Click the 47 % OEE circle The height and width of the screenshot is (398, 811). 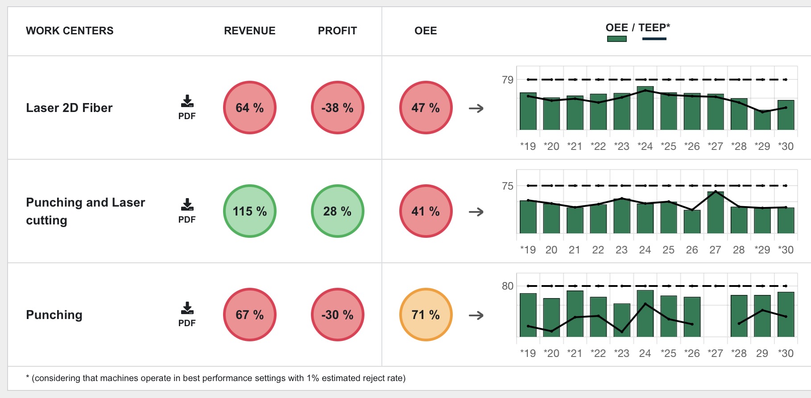pos(426,108)
